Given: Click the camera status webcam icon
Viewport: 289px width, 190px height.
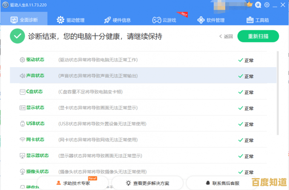Looking at the screenshot, I should pos(23,171).
